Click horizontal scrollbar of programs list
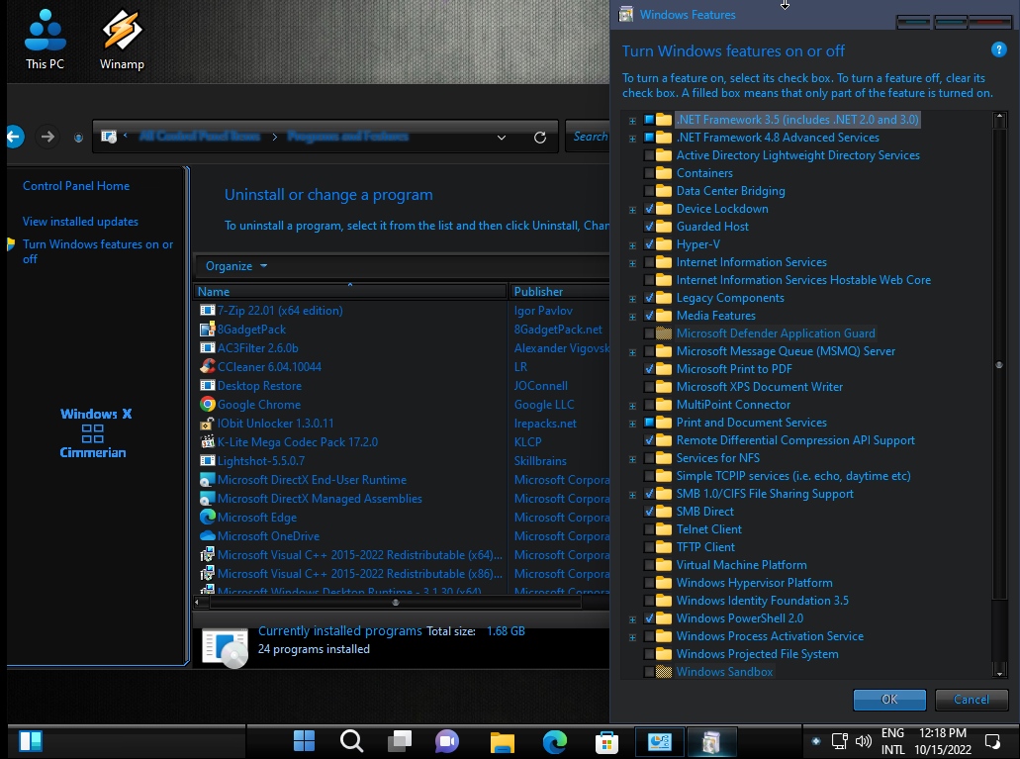The width and height of the screenshot is (1020, 759). tap(396, 602)
